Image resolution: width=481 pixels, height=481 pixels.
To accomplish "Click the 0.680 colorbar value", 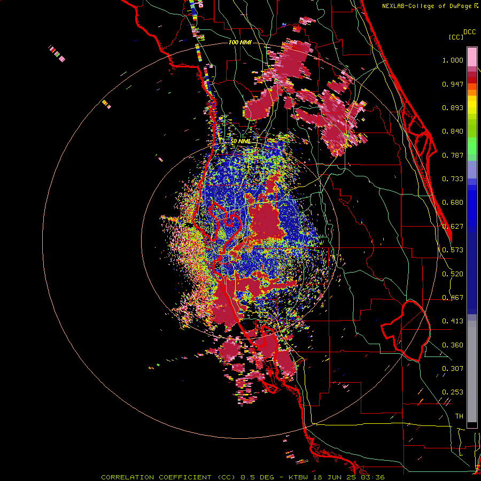I will (x=453, y=203).
